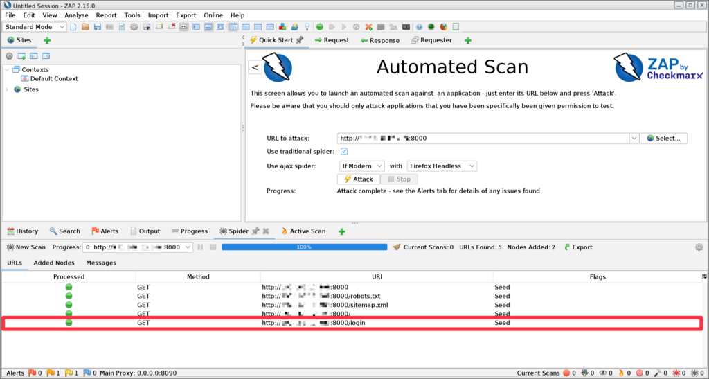Toggle expand Information tabs layout icon
709x379 pixels.
click(x=208, y=27)
